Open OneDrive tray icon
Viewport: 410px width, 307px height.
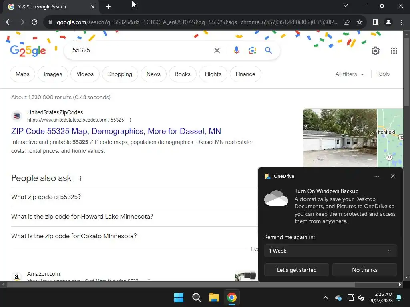[x=338, y=297]
